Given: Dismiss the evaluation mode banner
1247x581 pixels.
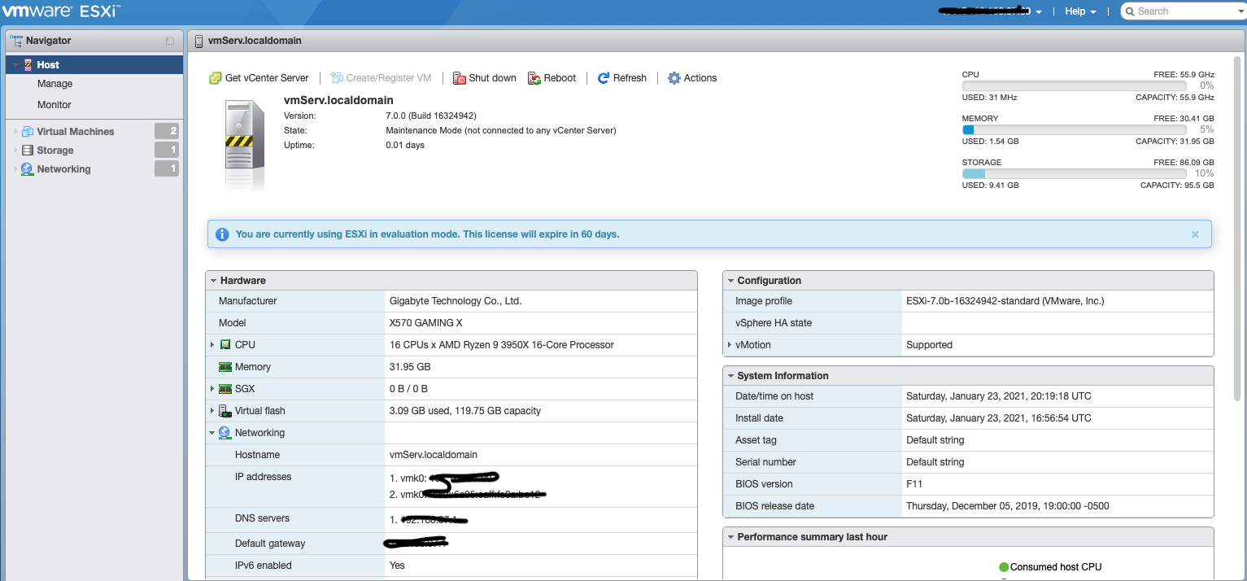Looking at the screenshot, I should 1195,234.
